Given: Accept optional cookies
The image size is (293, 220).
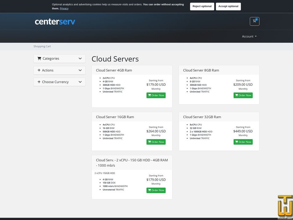Looking at the screenshot, I should (228, 6).
